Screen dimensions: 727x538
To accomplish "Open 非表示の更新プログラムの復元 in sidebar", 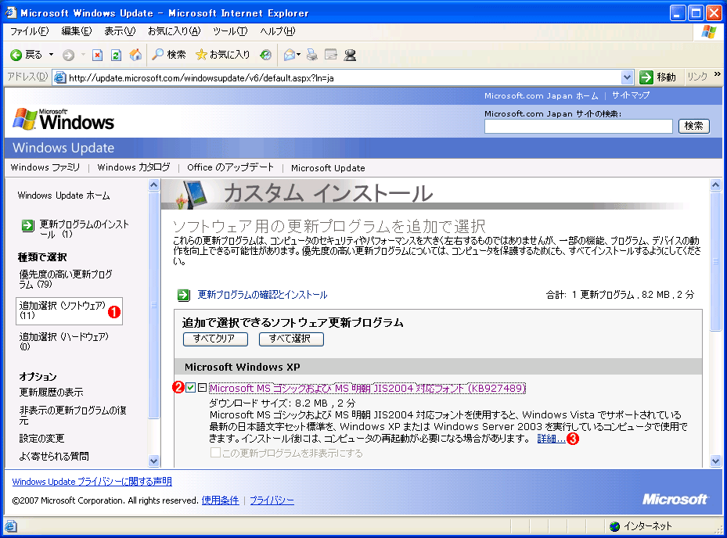I will point(72,415).
